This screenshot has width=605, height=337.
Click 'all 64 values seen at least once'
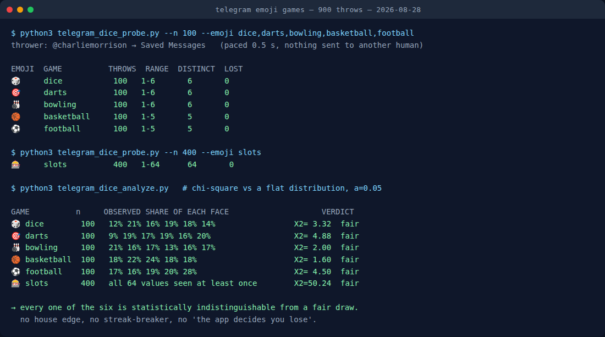(183, 284)
